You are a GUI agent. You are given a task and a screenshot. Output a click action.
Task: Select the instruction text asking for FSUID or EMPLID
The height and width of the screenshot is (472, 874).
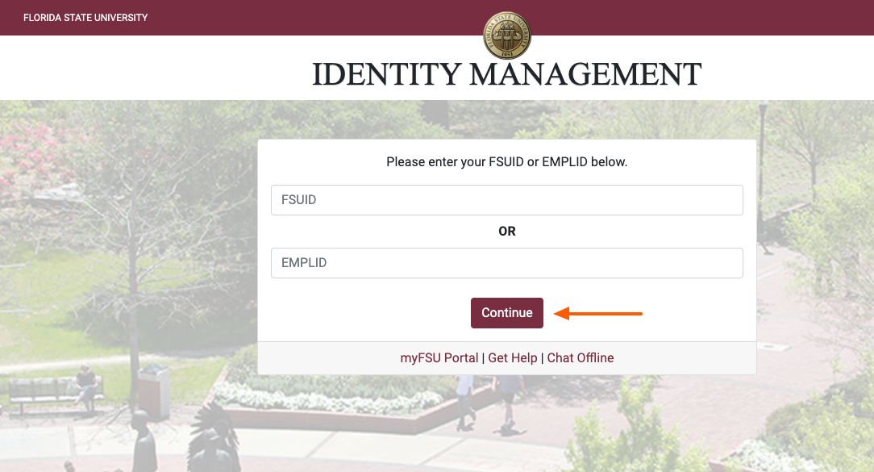point(506,161)
